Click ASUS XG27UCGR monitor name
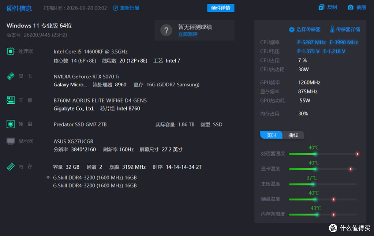 click(73, 141)
